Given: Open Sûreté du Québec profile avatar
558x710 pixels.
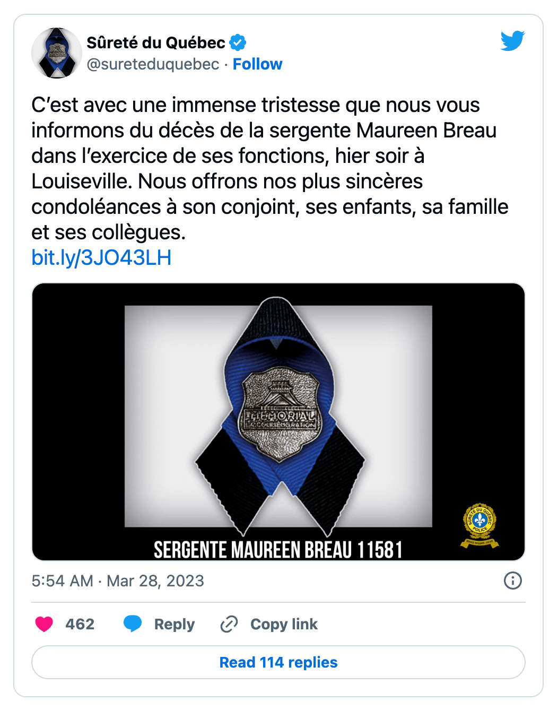Looking at the screenshot, I should pos(57,53).
